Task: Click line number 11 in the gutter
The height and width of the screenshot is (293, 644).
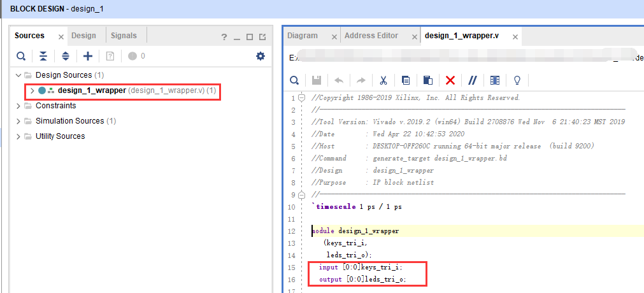Action: [292, 219]
